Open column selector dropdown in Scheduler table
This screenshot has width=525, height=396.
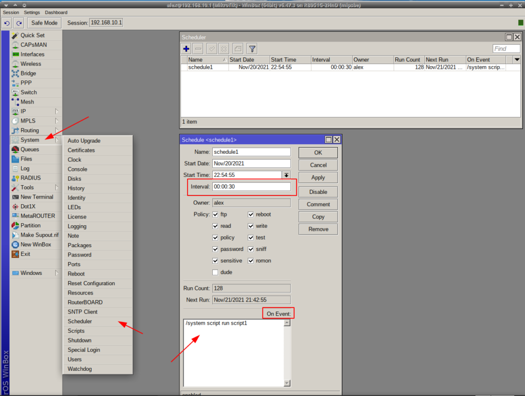pyautogui.click(x=516, y=60)
